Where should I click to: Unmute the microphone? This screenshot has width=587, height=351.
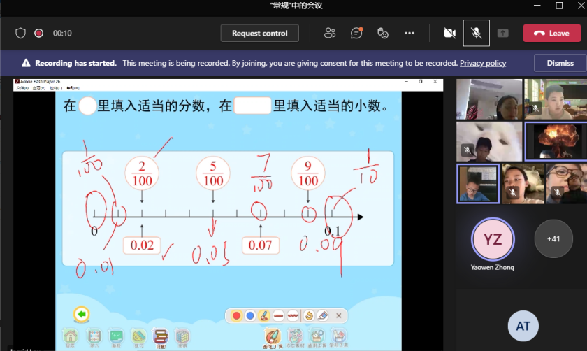coord(476,33)
